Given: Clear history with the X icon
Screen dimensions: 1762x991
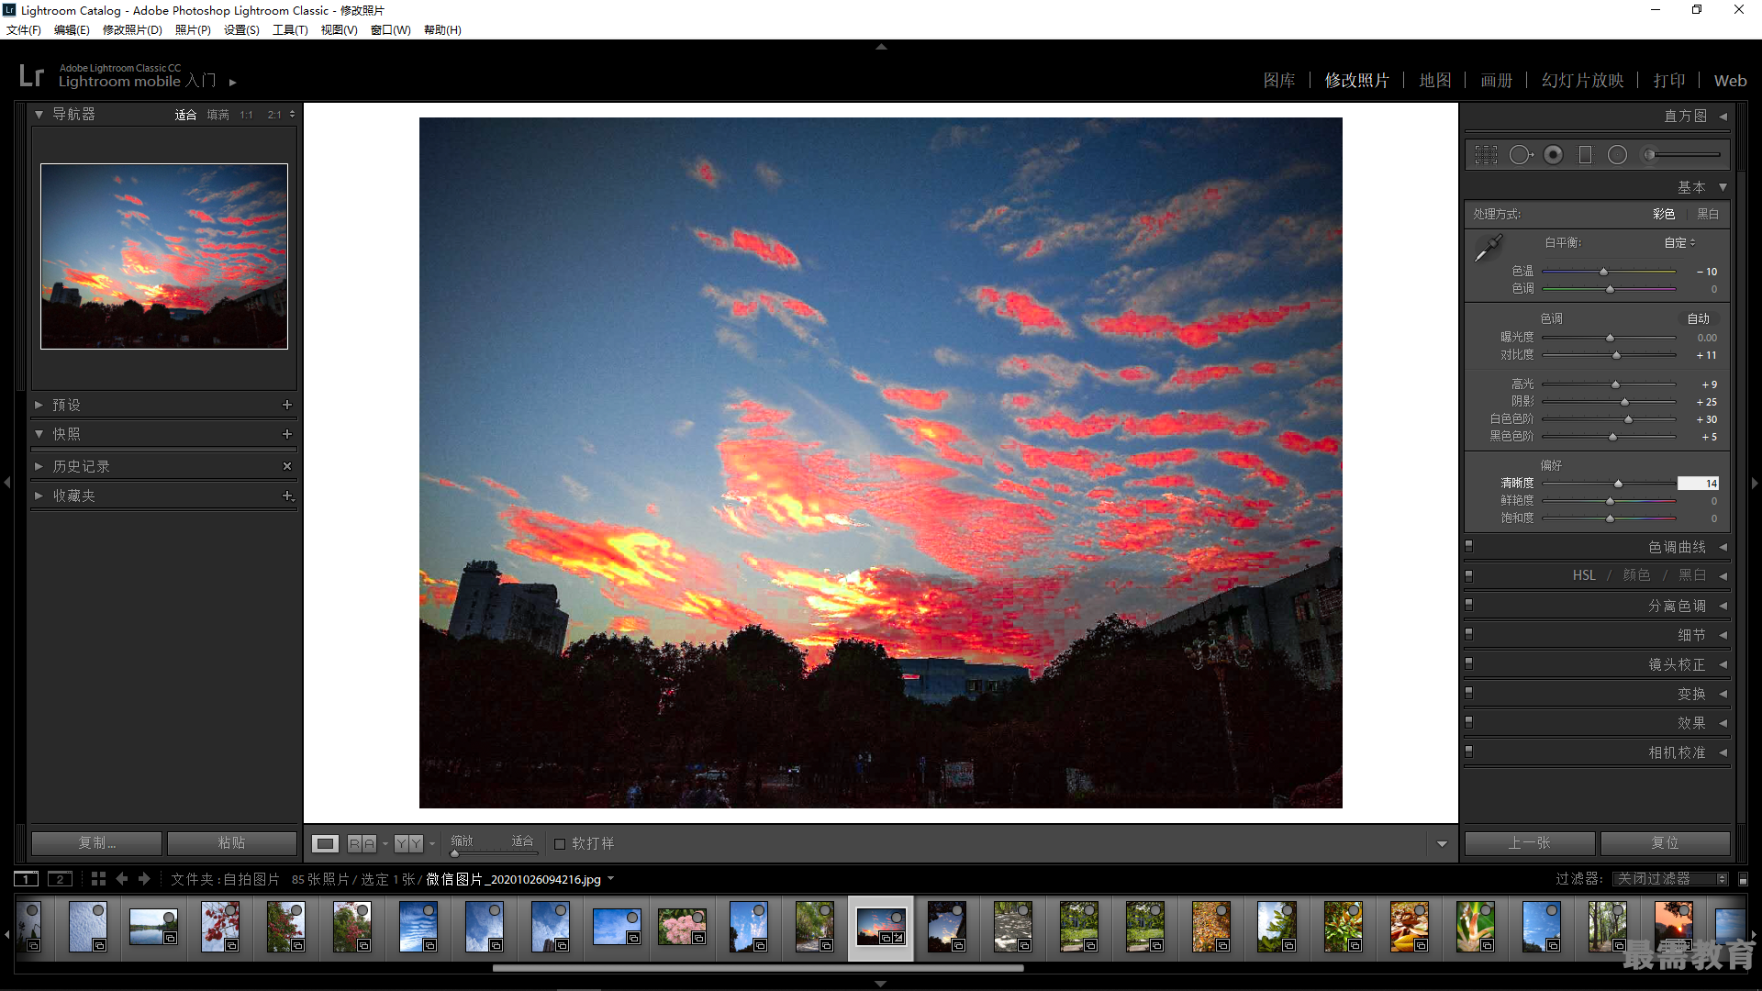Looking at the screenshot, I should tap(287, 466).
